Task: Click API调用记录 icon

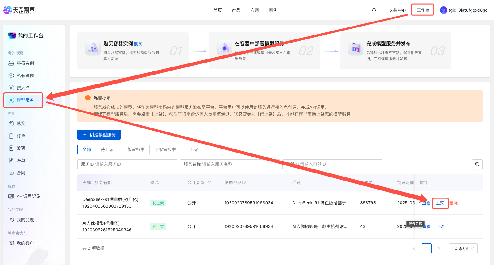Action: [11, 196]
